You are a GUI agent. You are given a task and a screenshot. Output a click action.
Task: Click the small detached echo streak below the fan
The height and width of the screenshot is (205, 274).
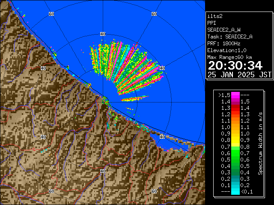(134, 98)
